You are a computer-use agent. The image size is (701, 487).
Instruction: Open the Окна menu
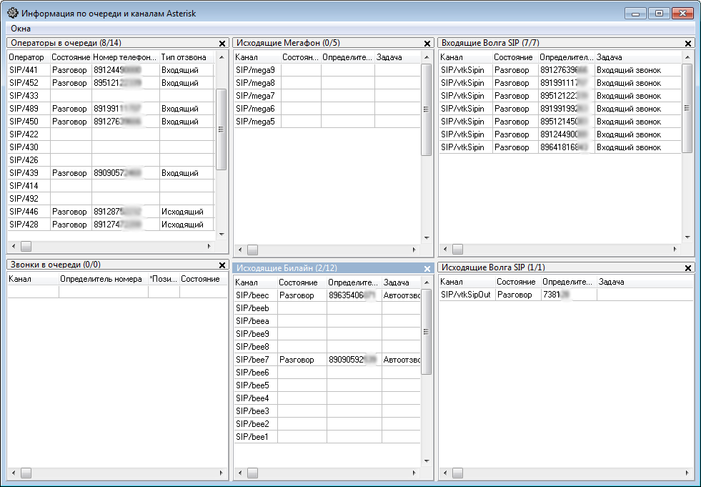point(21,29)
